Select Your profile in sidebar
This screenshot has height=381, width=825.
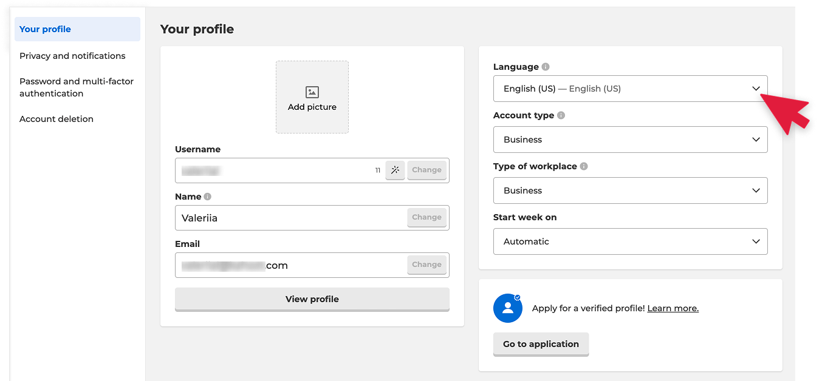click(x=77, y=29)
